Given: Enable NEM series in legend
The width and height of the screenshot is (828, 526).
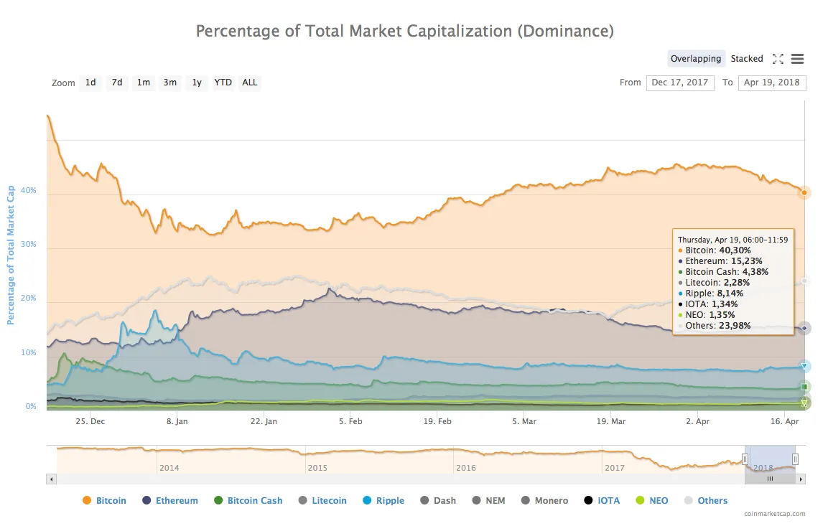Looking at the screenshot, I should 489,500.
